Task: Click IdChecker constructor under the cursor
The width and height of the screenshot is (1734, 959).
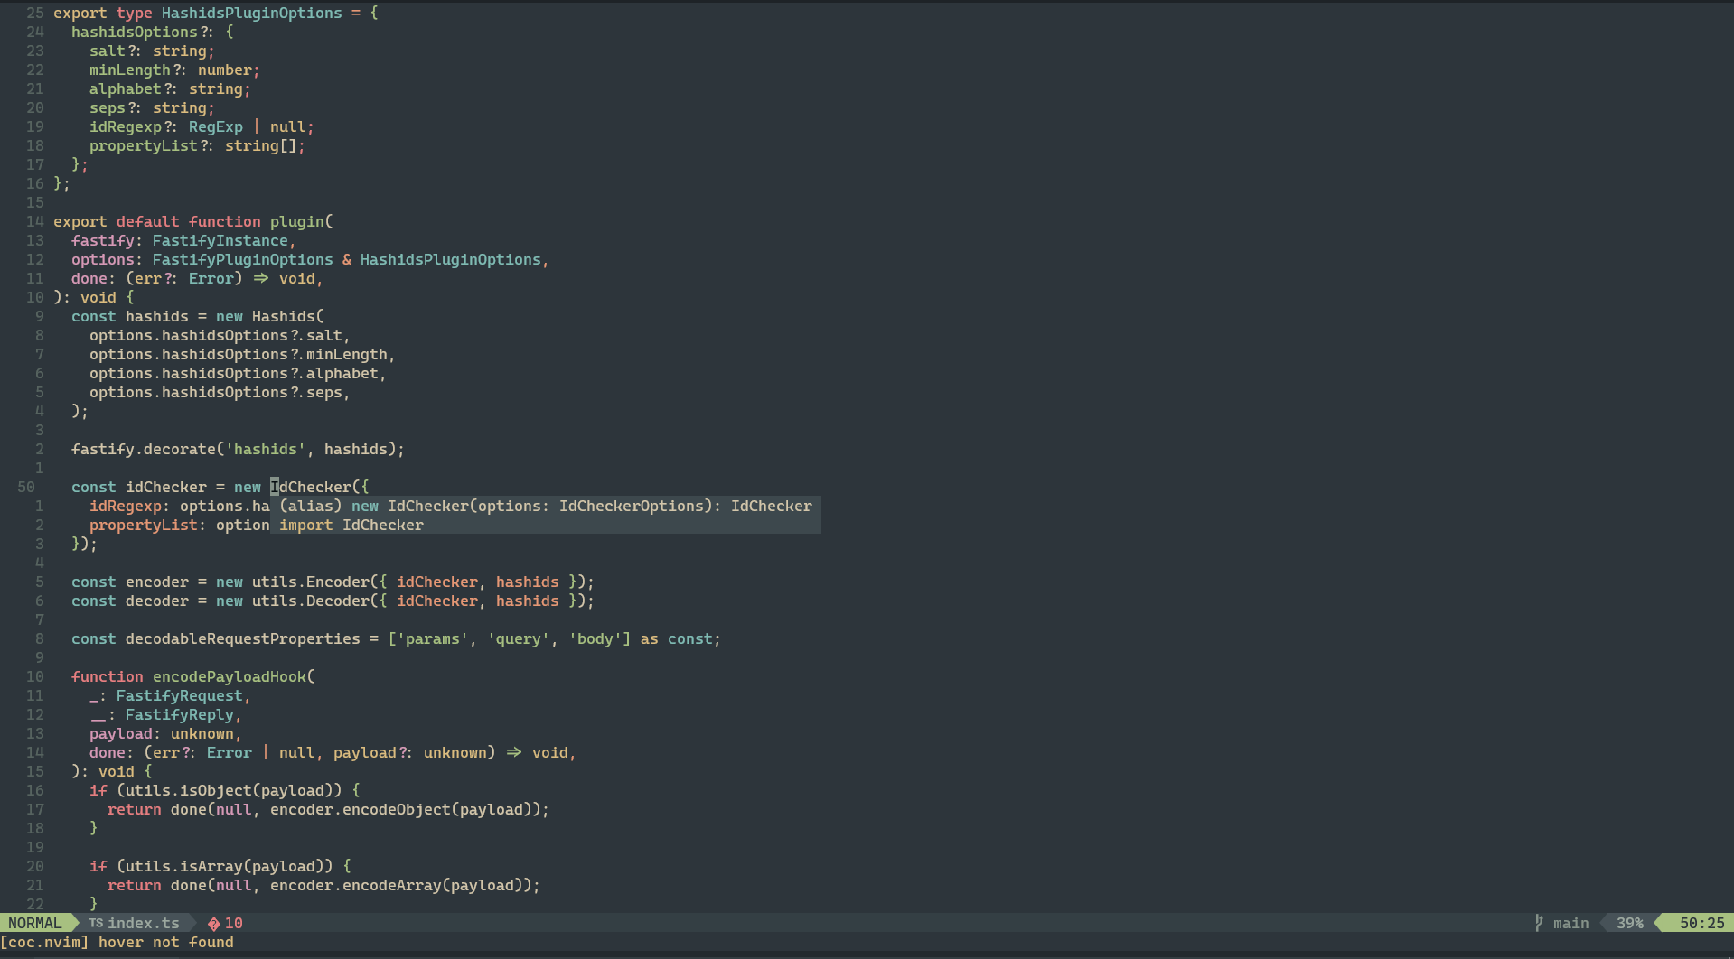Action: (311, 487)
